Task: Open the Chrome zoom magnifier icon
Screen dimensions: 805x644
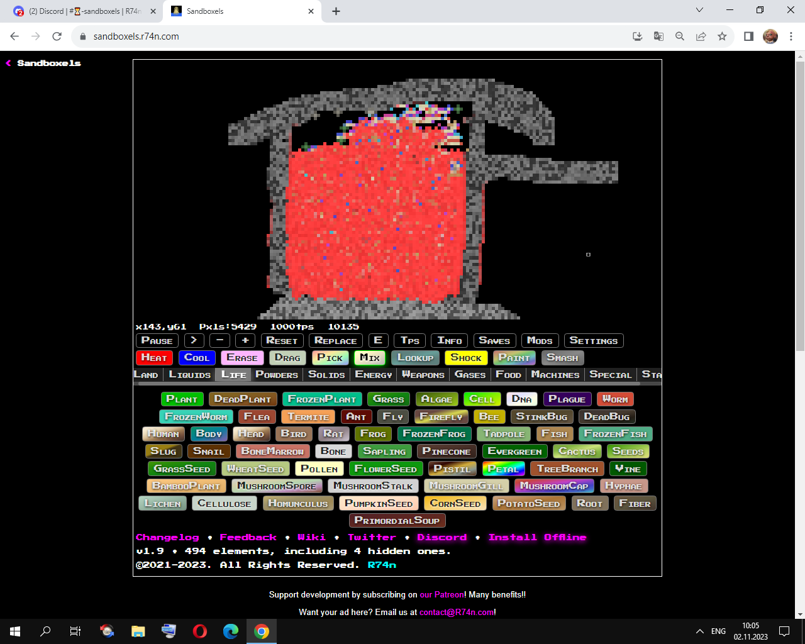Action: point(680,36)
